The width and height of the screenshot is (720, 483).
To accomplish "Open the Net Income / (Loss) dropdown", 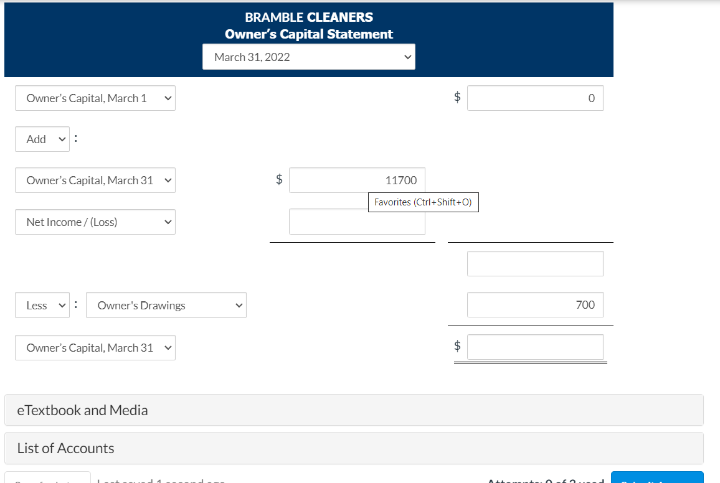I will click(x=95, y=222).
